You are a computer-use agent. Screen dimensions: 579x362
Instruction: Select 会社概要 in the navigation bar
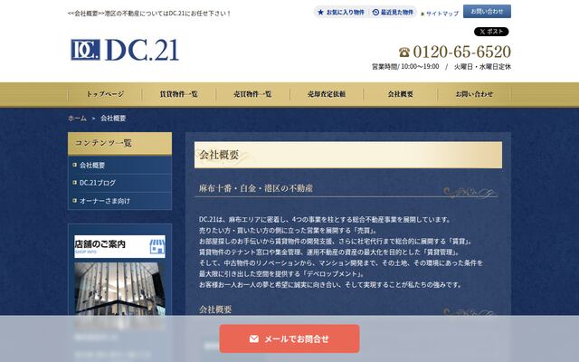[400, 94]
